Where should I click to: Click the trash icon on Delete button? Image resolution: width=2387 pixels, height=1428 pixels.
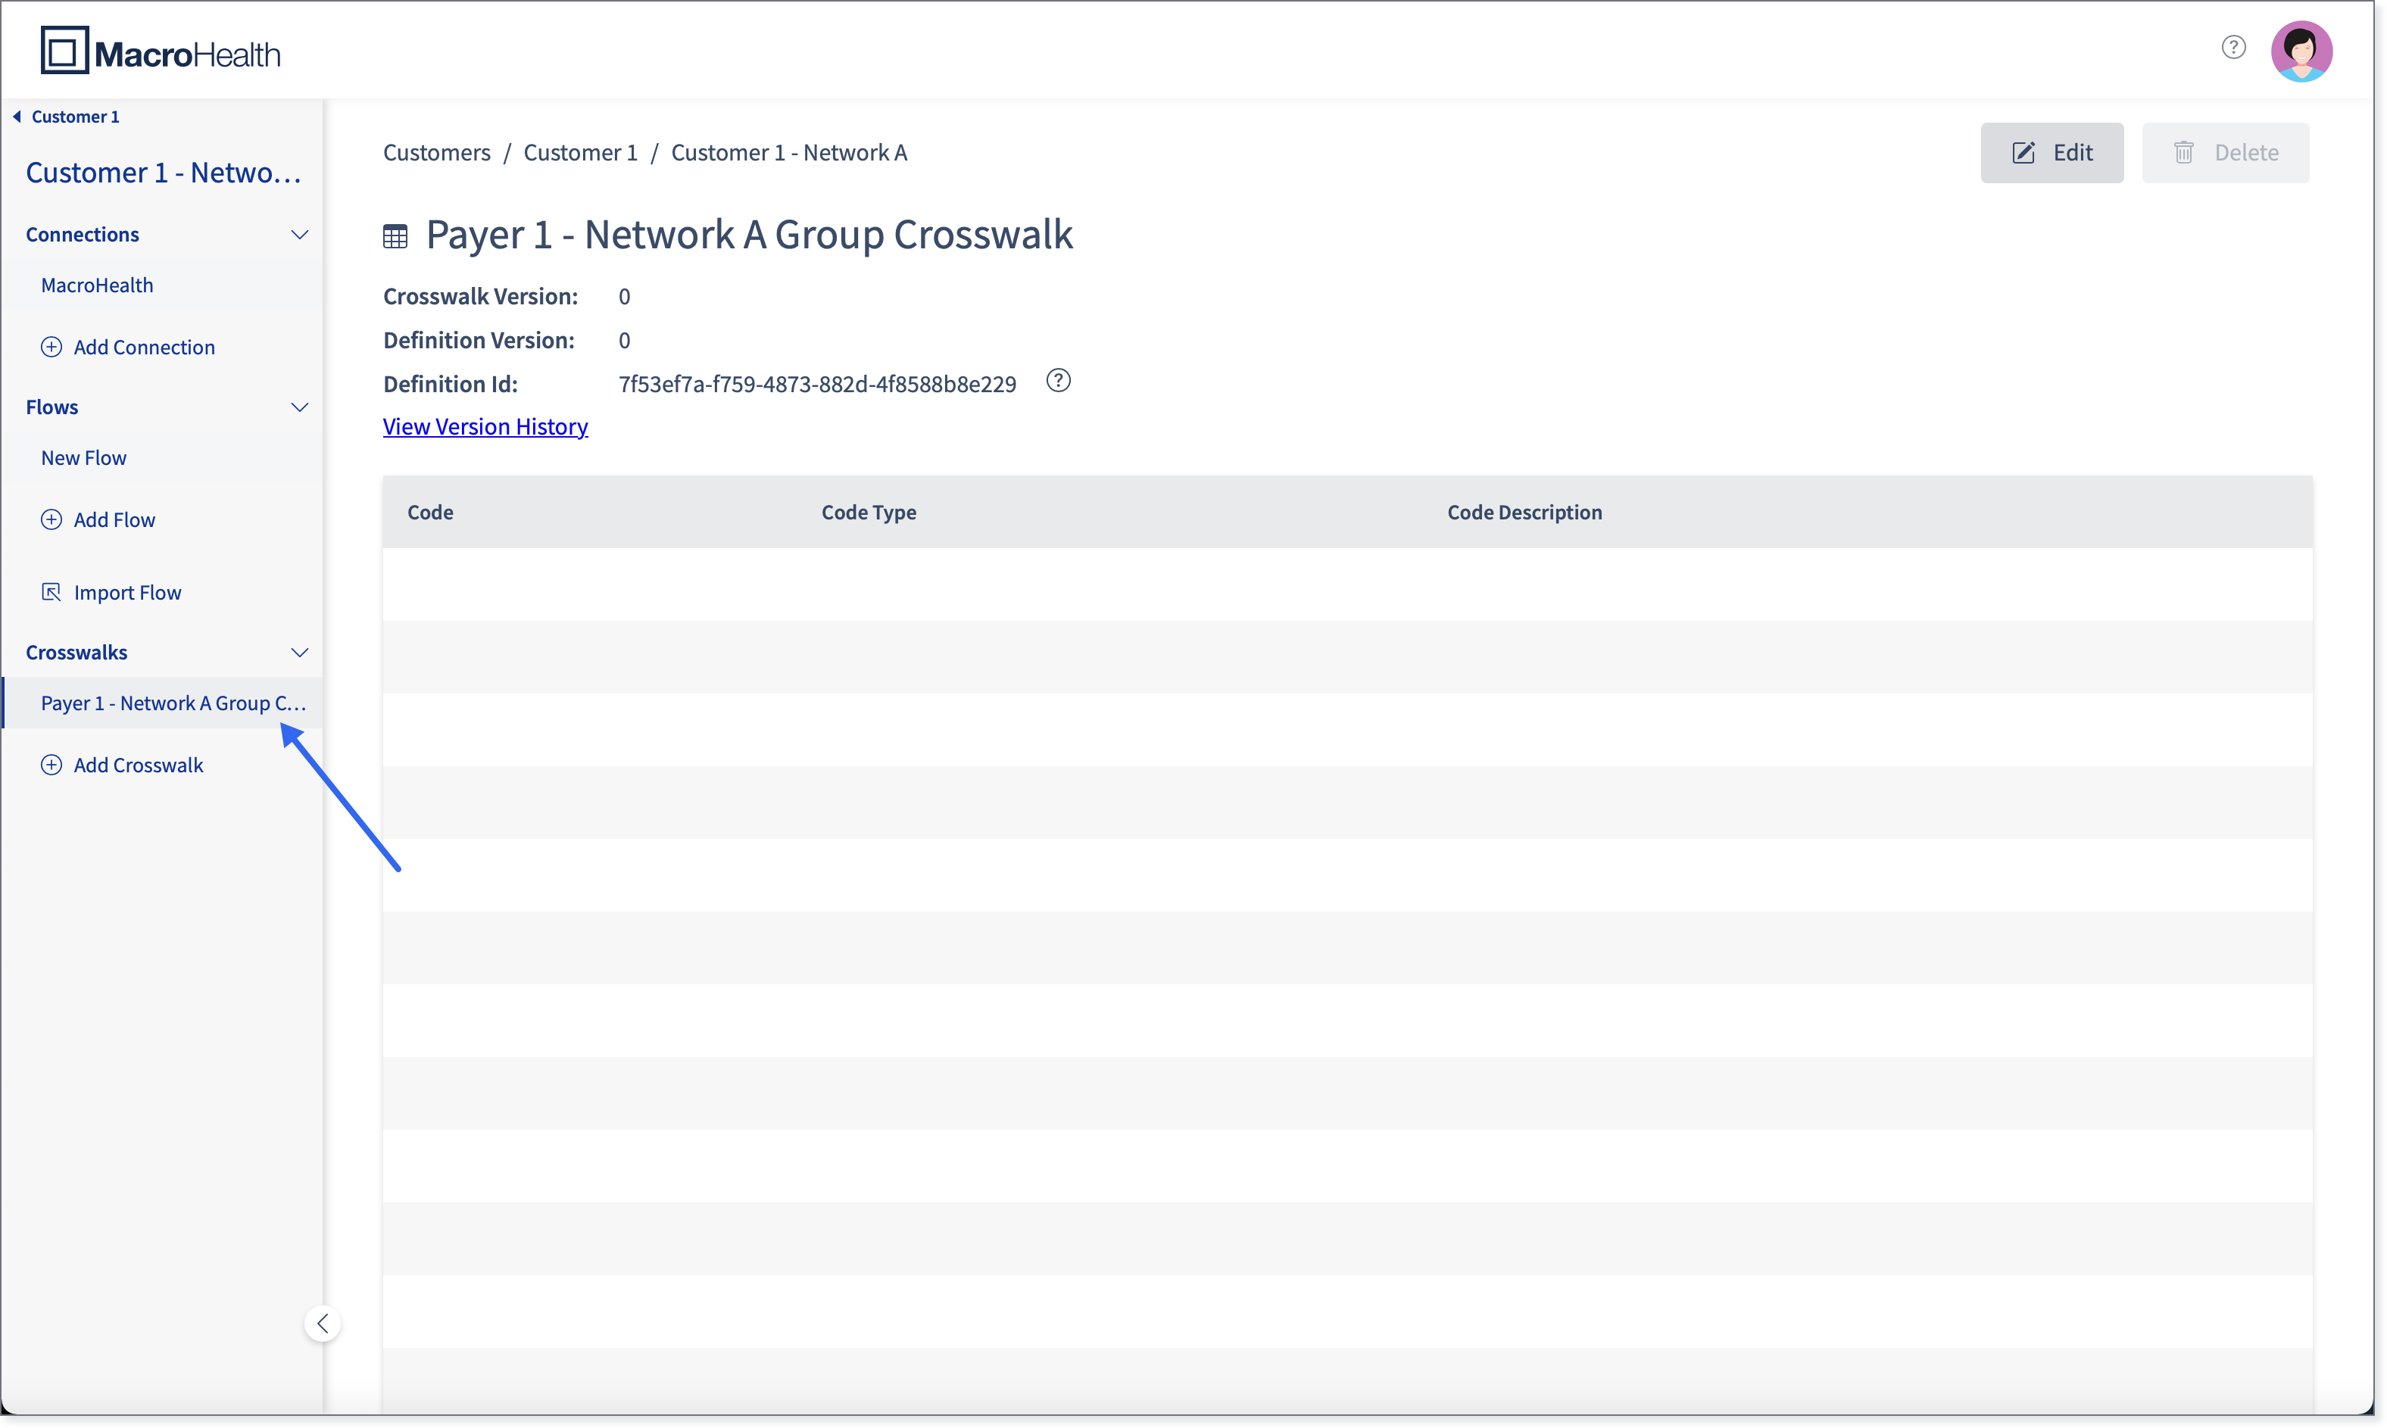tap(2184, 153)
